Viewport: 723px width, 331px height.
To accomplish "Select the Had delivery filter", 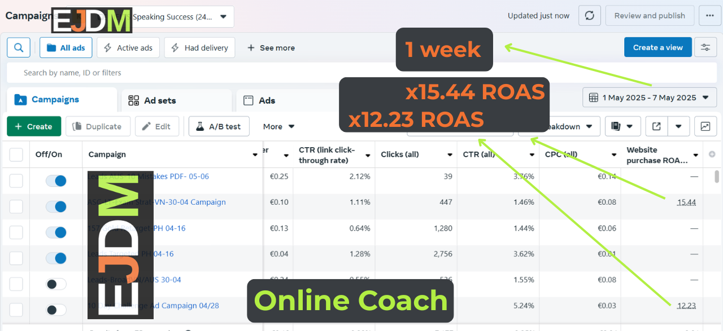I will [x=199, y=47].
